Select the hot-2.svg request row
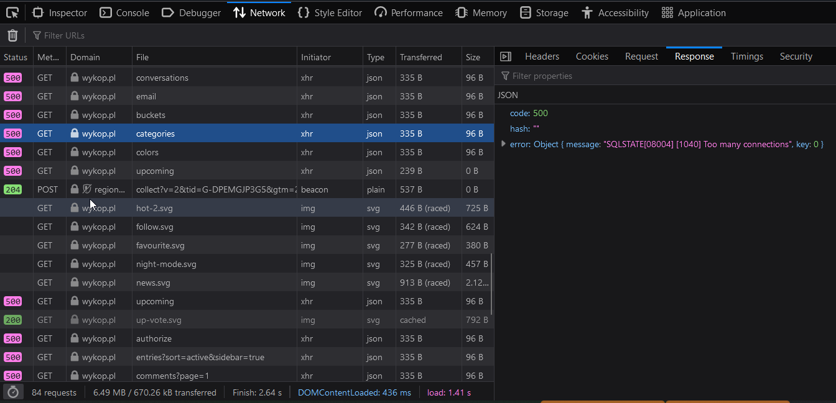This screenshot has width=836, height=403. point(187,208)
